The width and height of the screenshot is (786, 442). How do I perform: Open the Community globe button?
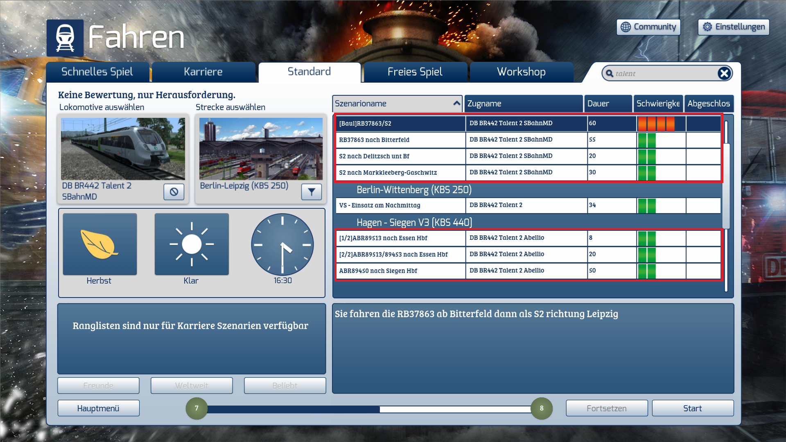[x=648, y=27]
